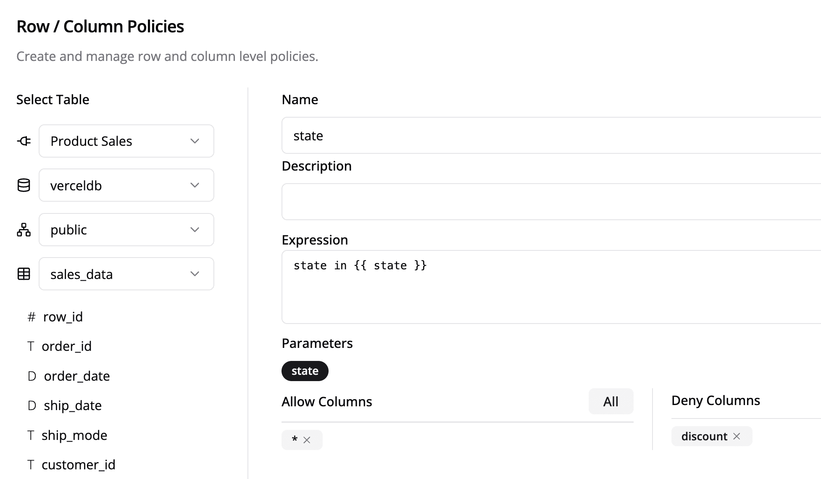Click the plug connection icon
821x479 pixels.
pyautogui.click(x=24, y=141)
